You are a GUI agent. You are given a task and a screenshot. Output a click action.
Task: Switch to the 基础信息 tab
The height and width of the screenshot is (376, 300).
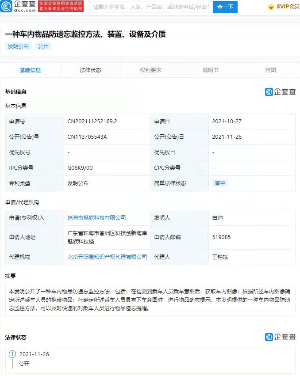tap(30, 70)
